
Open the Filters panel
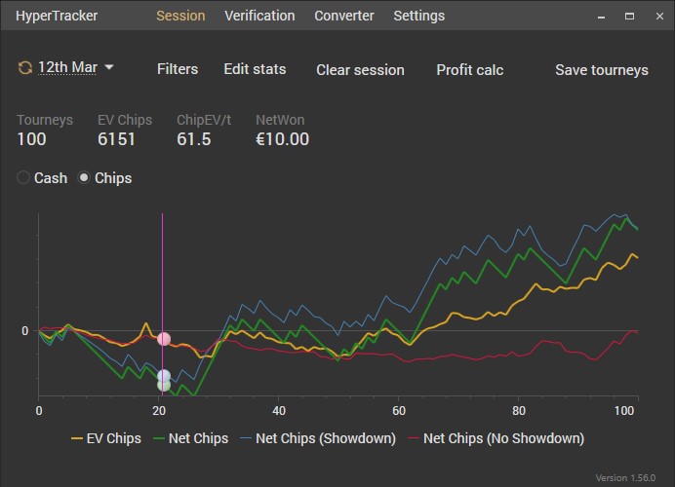[178, 69]
